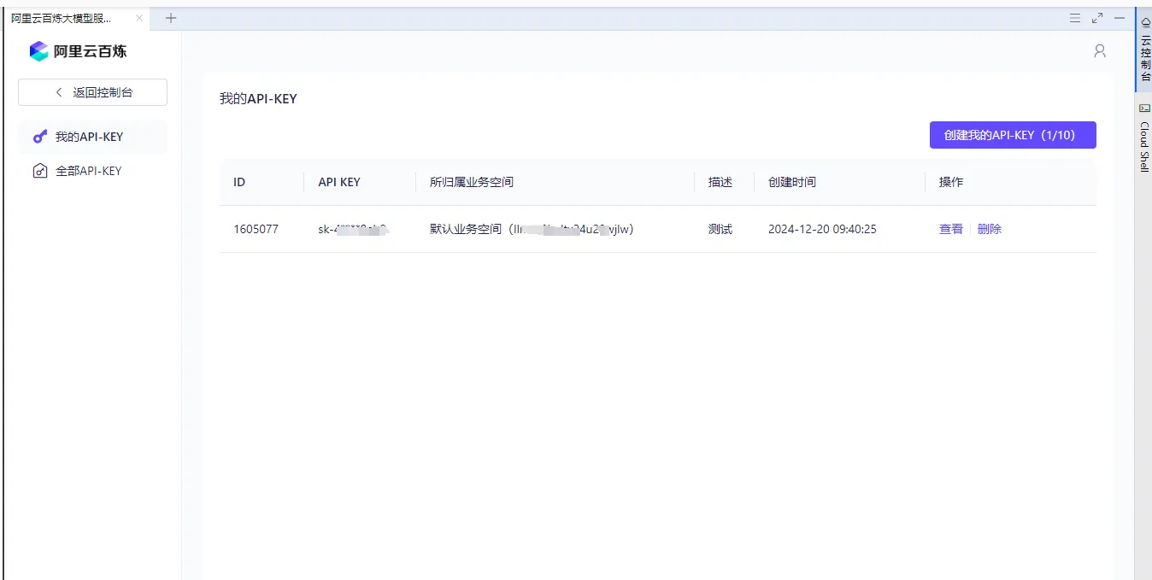Open the 云控制台 side panel

(x=1144, y=50)
